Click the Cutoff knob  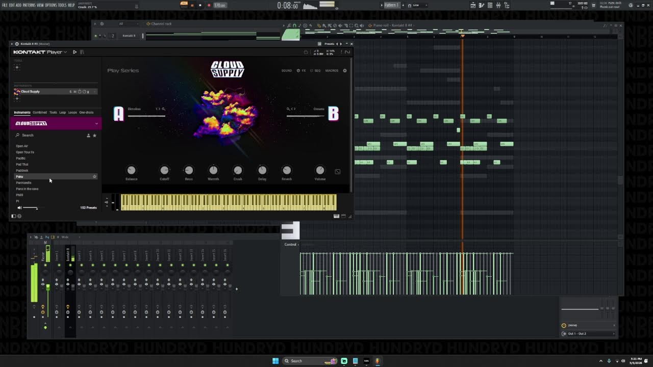point(164,170)
